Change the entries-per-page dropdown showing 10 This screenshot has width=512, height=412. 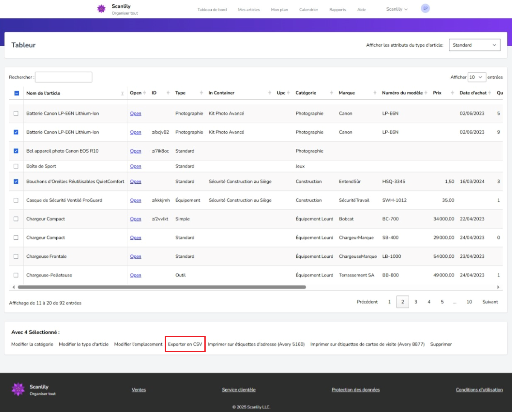[x=477, y=77]
